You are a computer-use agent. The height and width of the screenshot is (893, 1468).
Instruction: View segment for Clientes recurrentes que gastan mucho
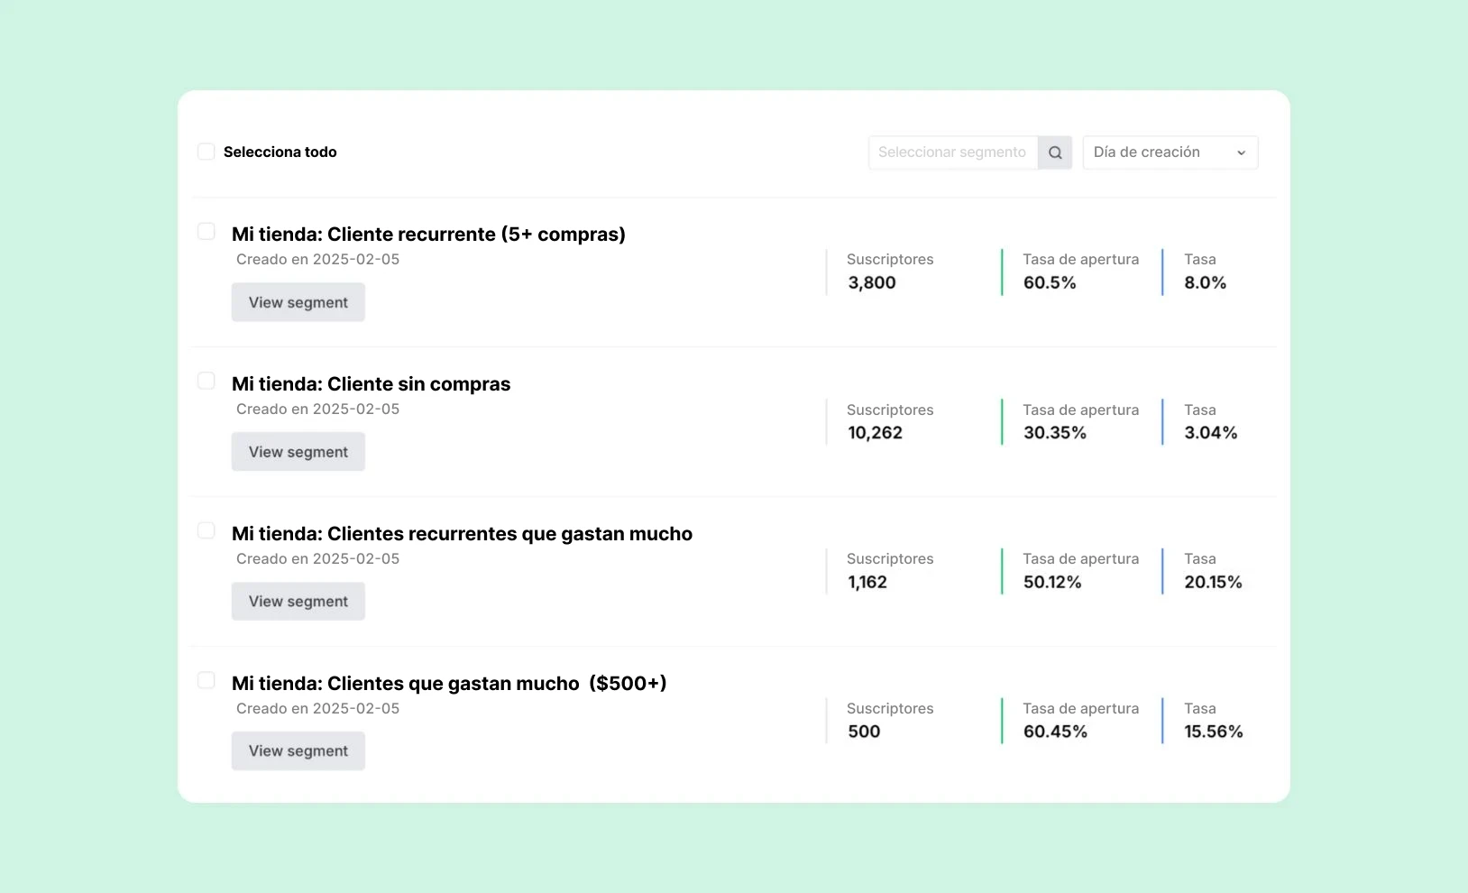[x=298, y=602]
